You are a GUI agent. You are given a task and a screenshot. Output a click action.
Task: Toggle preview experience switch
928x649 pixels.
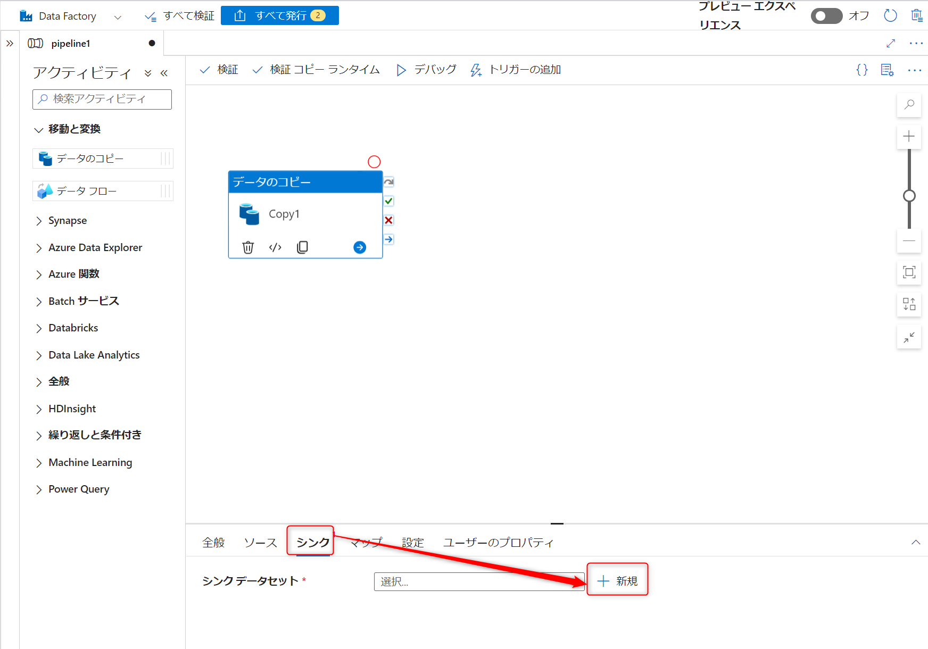(x=826, y=16)
